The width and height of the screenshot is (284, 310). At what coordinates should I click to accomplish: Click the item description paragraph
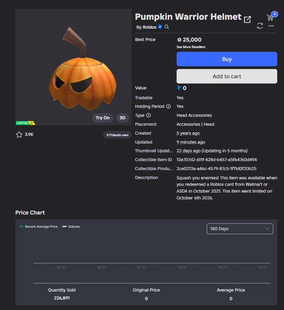click(227, 188)
